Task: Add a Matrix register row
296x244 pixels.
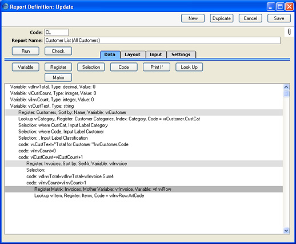Action: (58, 77)
